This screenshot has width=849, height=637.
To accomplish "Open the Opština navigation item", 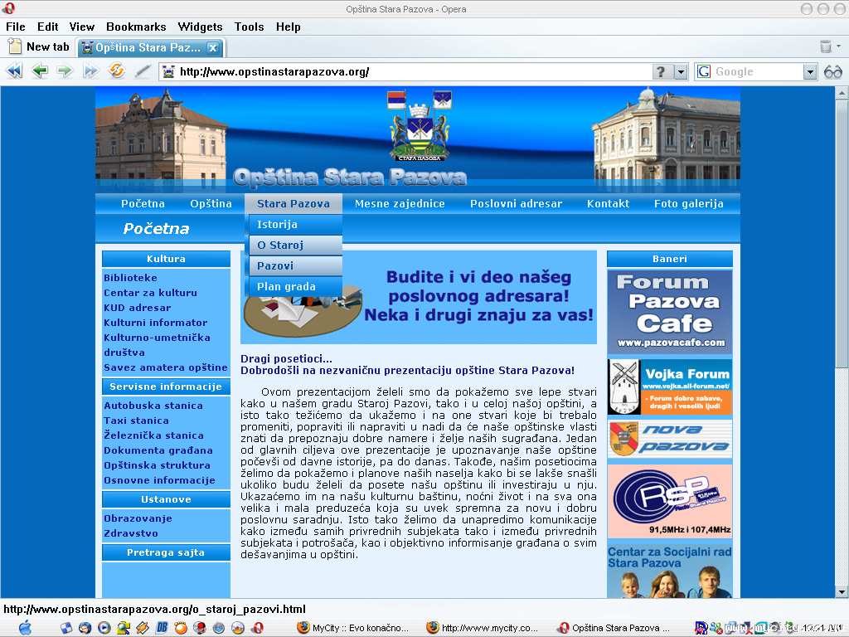I will click(211, 204).
